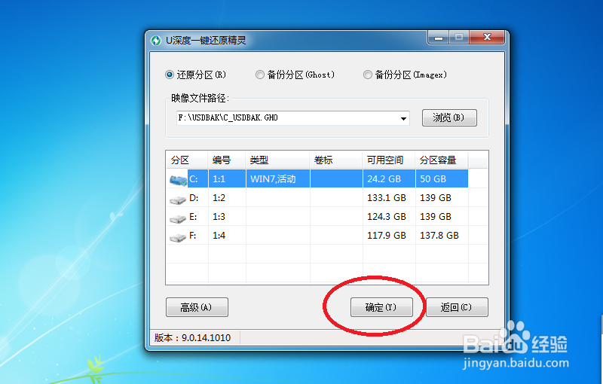Select the F: partition label
This screenshot has height=384, width=603.
[x=193, y=236]
